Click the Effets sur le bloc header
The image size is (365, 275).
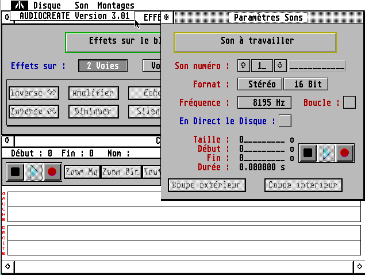coord(113,43)
